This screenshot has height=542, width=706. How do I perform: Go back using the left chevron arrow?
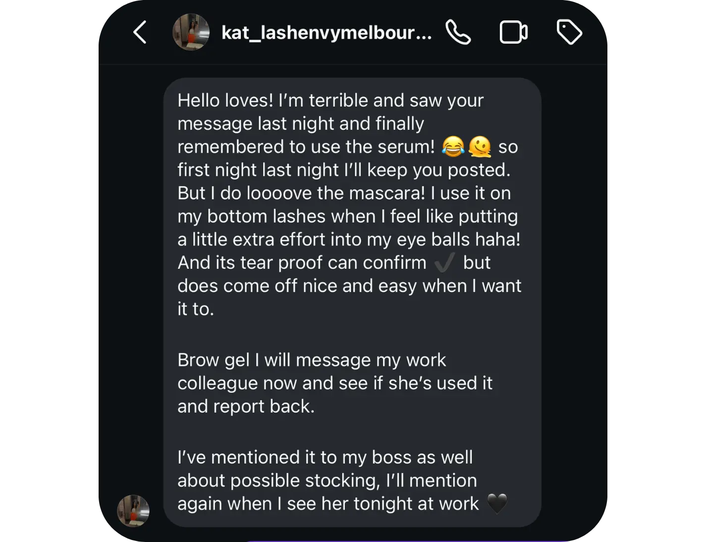pyautogui.click(x=140, y=32)
